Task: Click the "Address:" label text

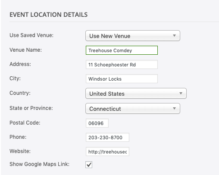Action: (20, 64)
